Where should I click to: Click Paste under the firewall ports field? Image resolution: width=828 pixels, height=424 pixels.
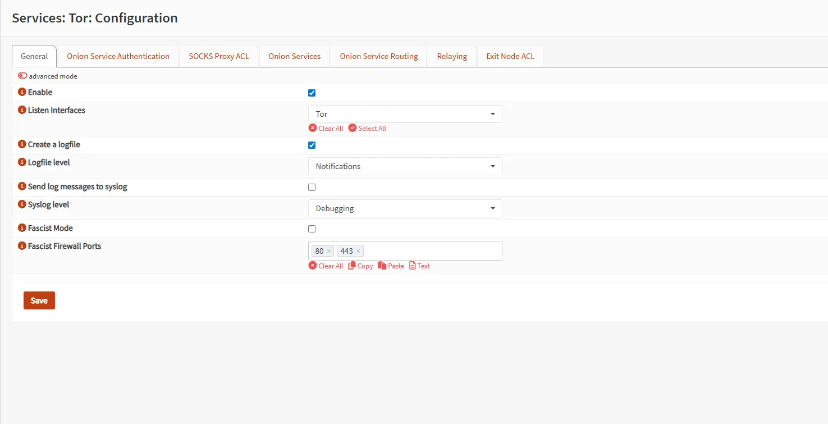point(391,266)
